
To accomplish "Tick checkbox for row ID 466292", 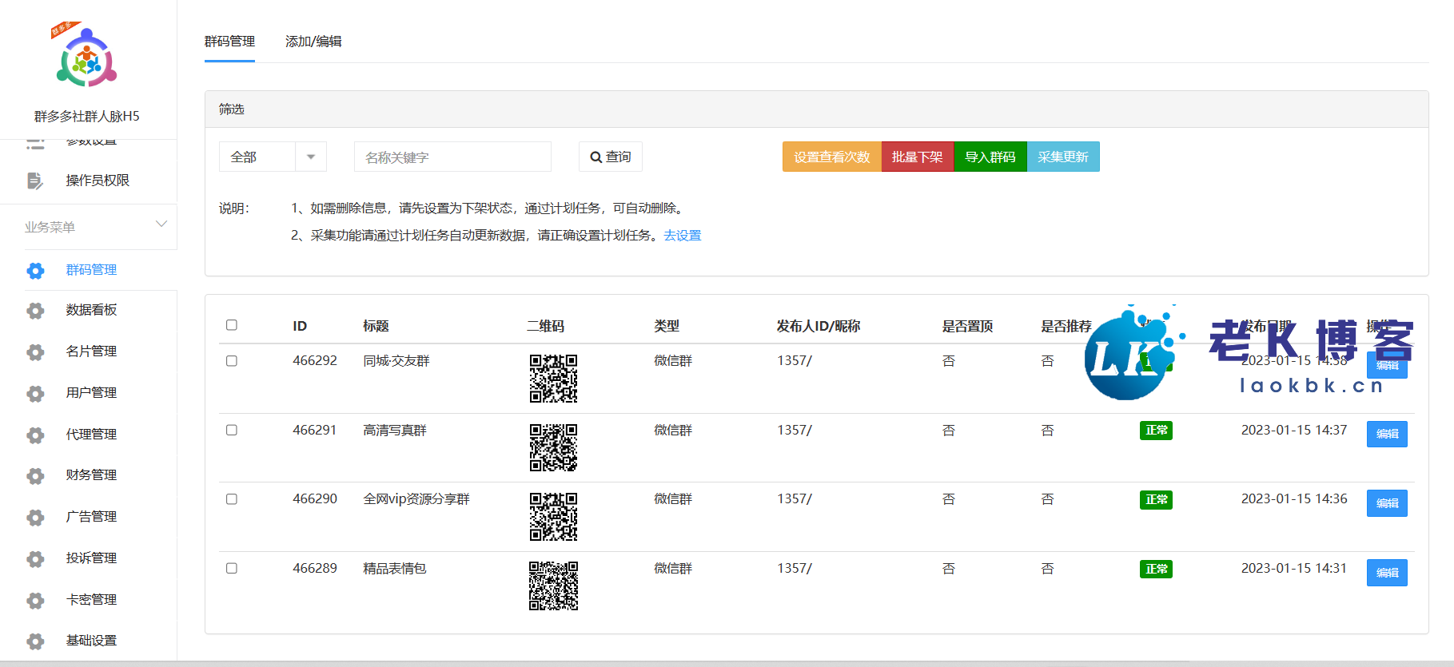I will [x=232, y=361].
